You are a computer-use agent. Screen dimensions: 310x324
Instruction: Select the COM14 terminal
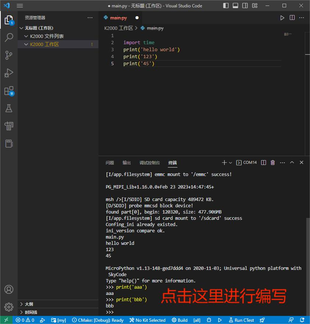click(x=246, y=163)
